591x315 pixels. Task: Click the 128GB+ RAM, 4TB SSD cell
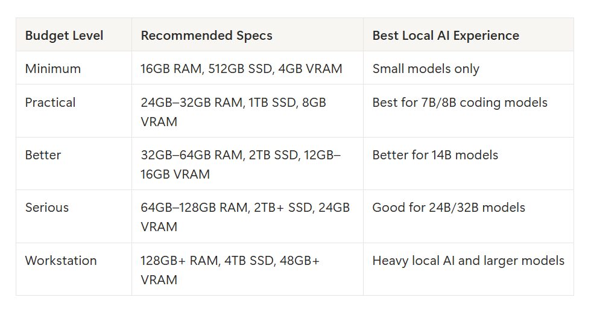click(247, 269)
